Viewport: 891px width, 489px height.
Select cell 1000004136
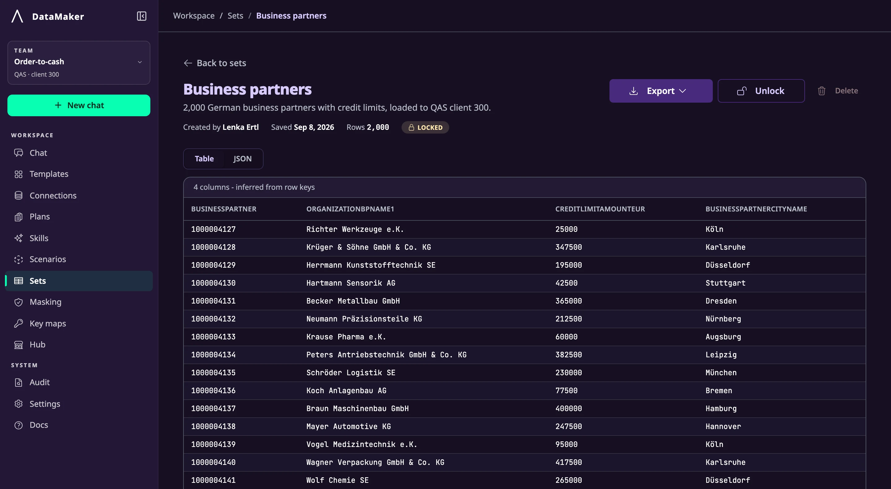[213, 390]
